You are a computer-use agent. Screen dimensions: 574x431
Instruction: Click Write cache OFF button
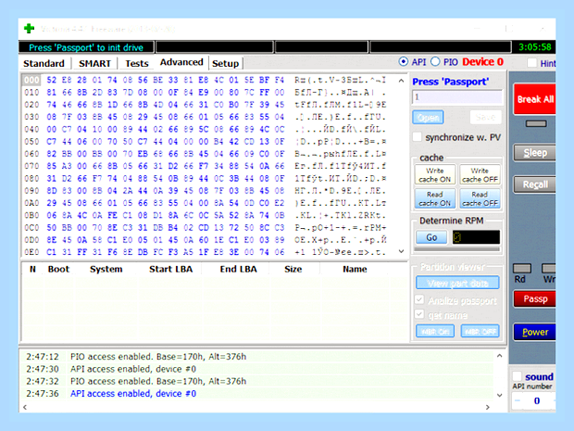tap(480, 175)
